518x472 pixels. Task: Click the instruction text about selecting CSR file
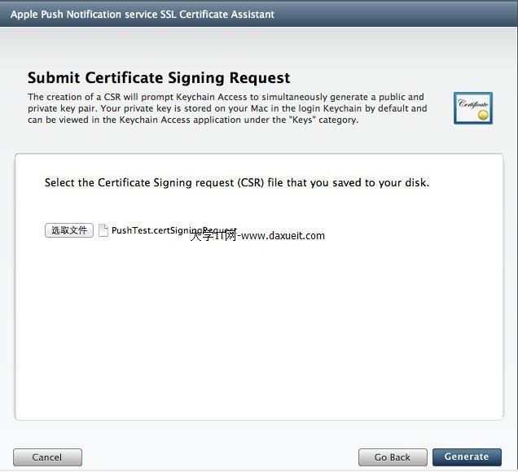236,182
